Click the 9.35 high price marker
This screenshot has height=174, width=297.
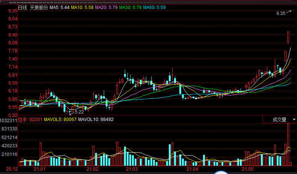tap(281, 14)
